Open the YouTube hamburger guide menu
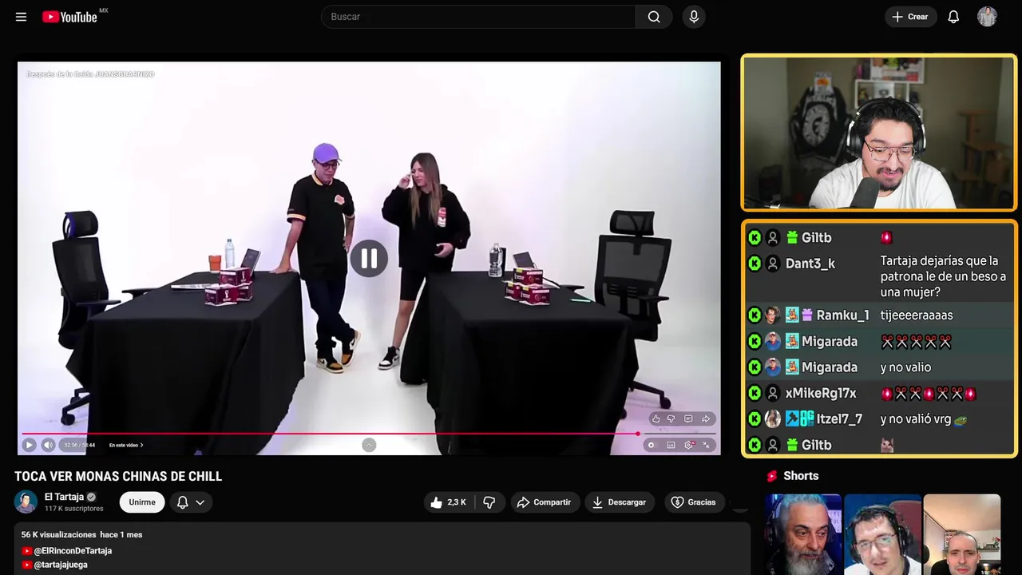Viewport: 1022px width, 575px height. 21,17
